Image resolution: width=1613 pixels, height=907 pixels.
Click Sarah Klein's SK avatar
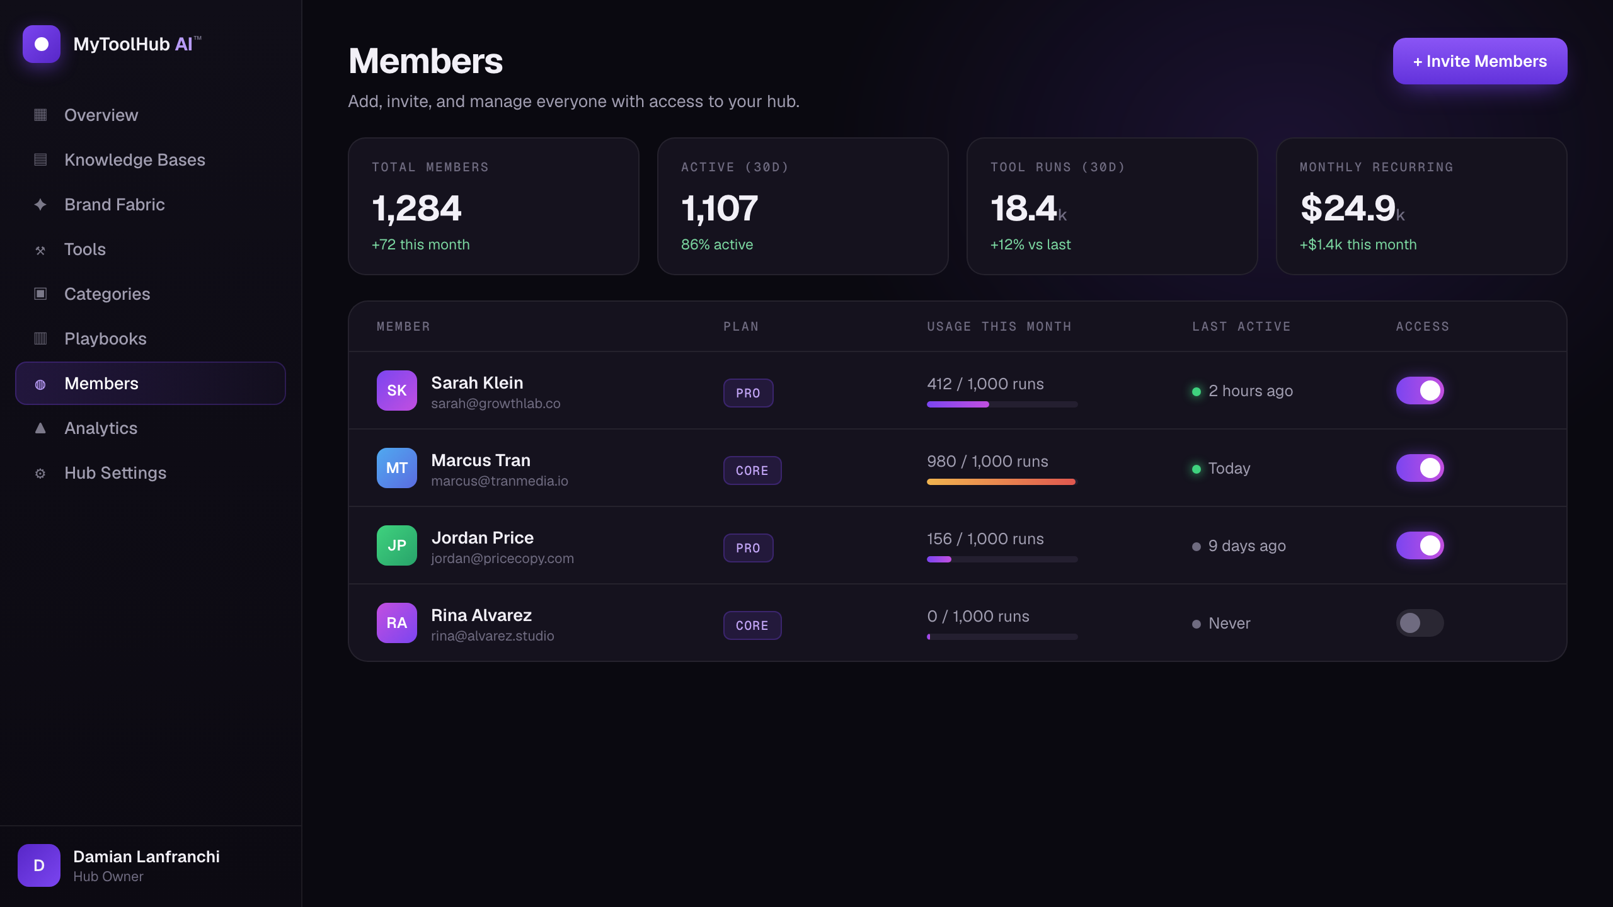point(397,391)
